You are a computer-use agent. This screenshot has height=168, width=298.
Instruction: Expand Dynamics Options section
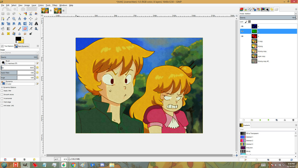2,87
